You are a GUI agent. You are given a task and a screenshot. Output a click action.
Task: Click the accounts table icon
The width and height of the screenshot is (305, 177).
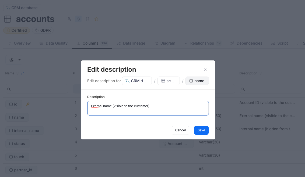coord(8,19)
